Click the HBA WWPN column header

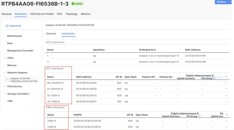coord(78,115)
